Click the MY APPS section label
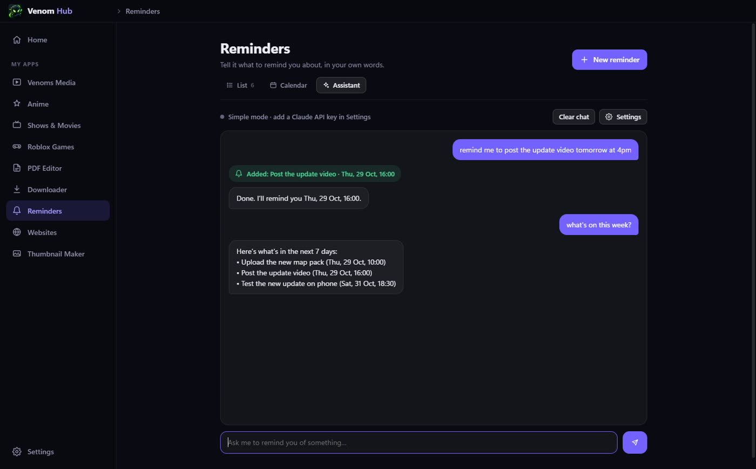 (25, 64)
